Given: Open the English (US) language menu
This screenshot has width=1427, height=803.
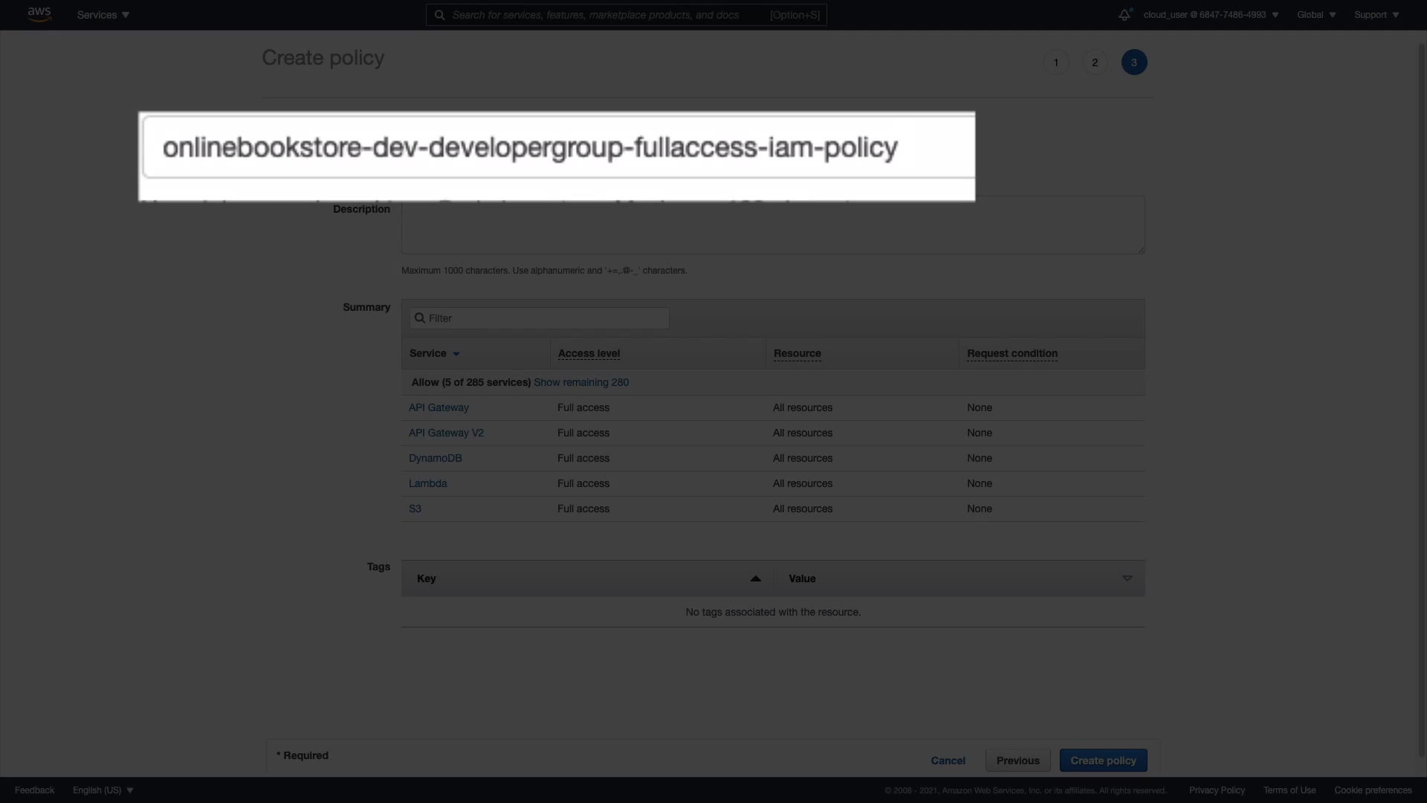Looking at the screenshot, I should (103, 790).
